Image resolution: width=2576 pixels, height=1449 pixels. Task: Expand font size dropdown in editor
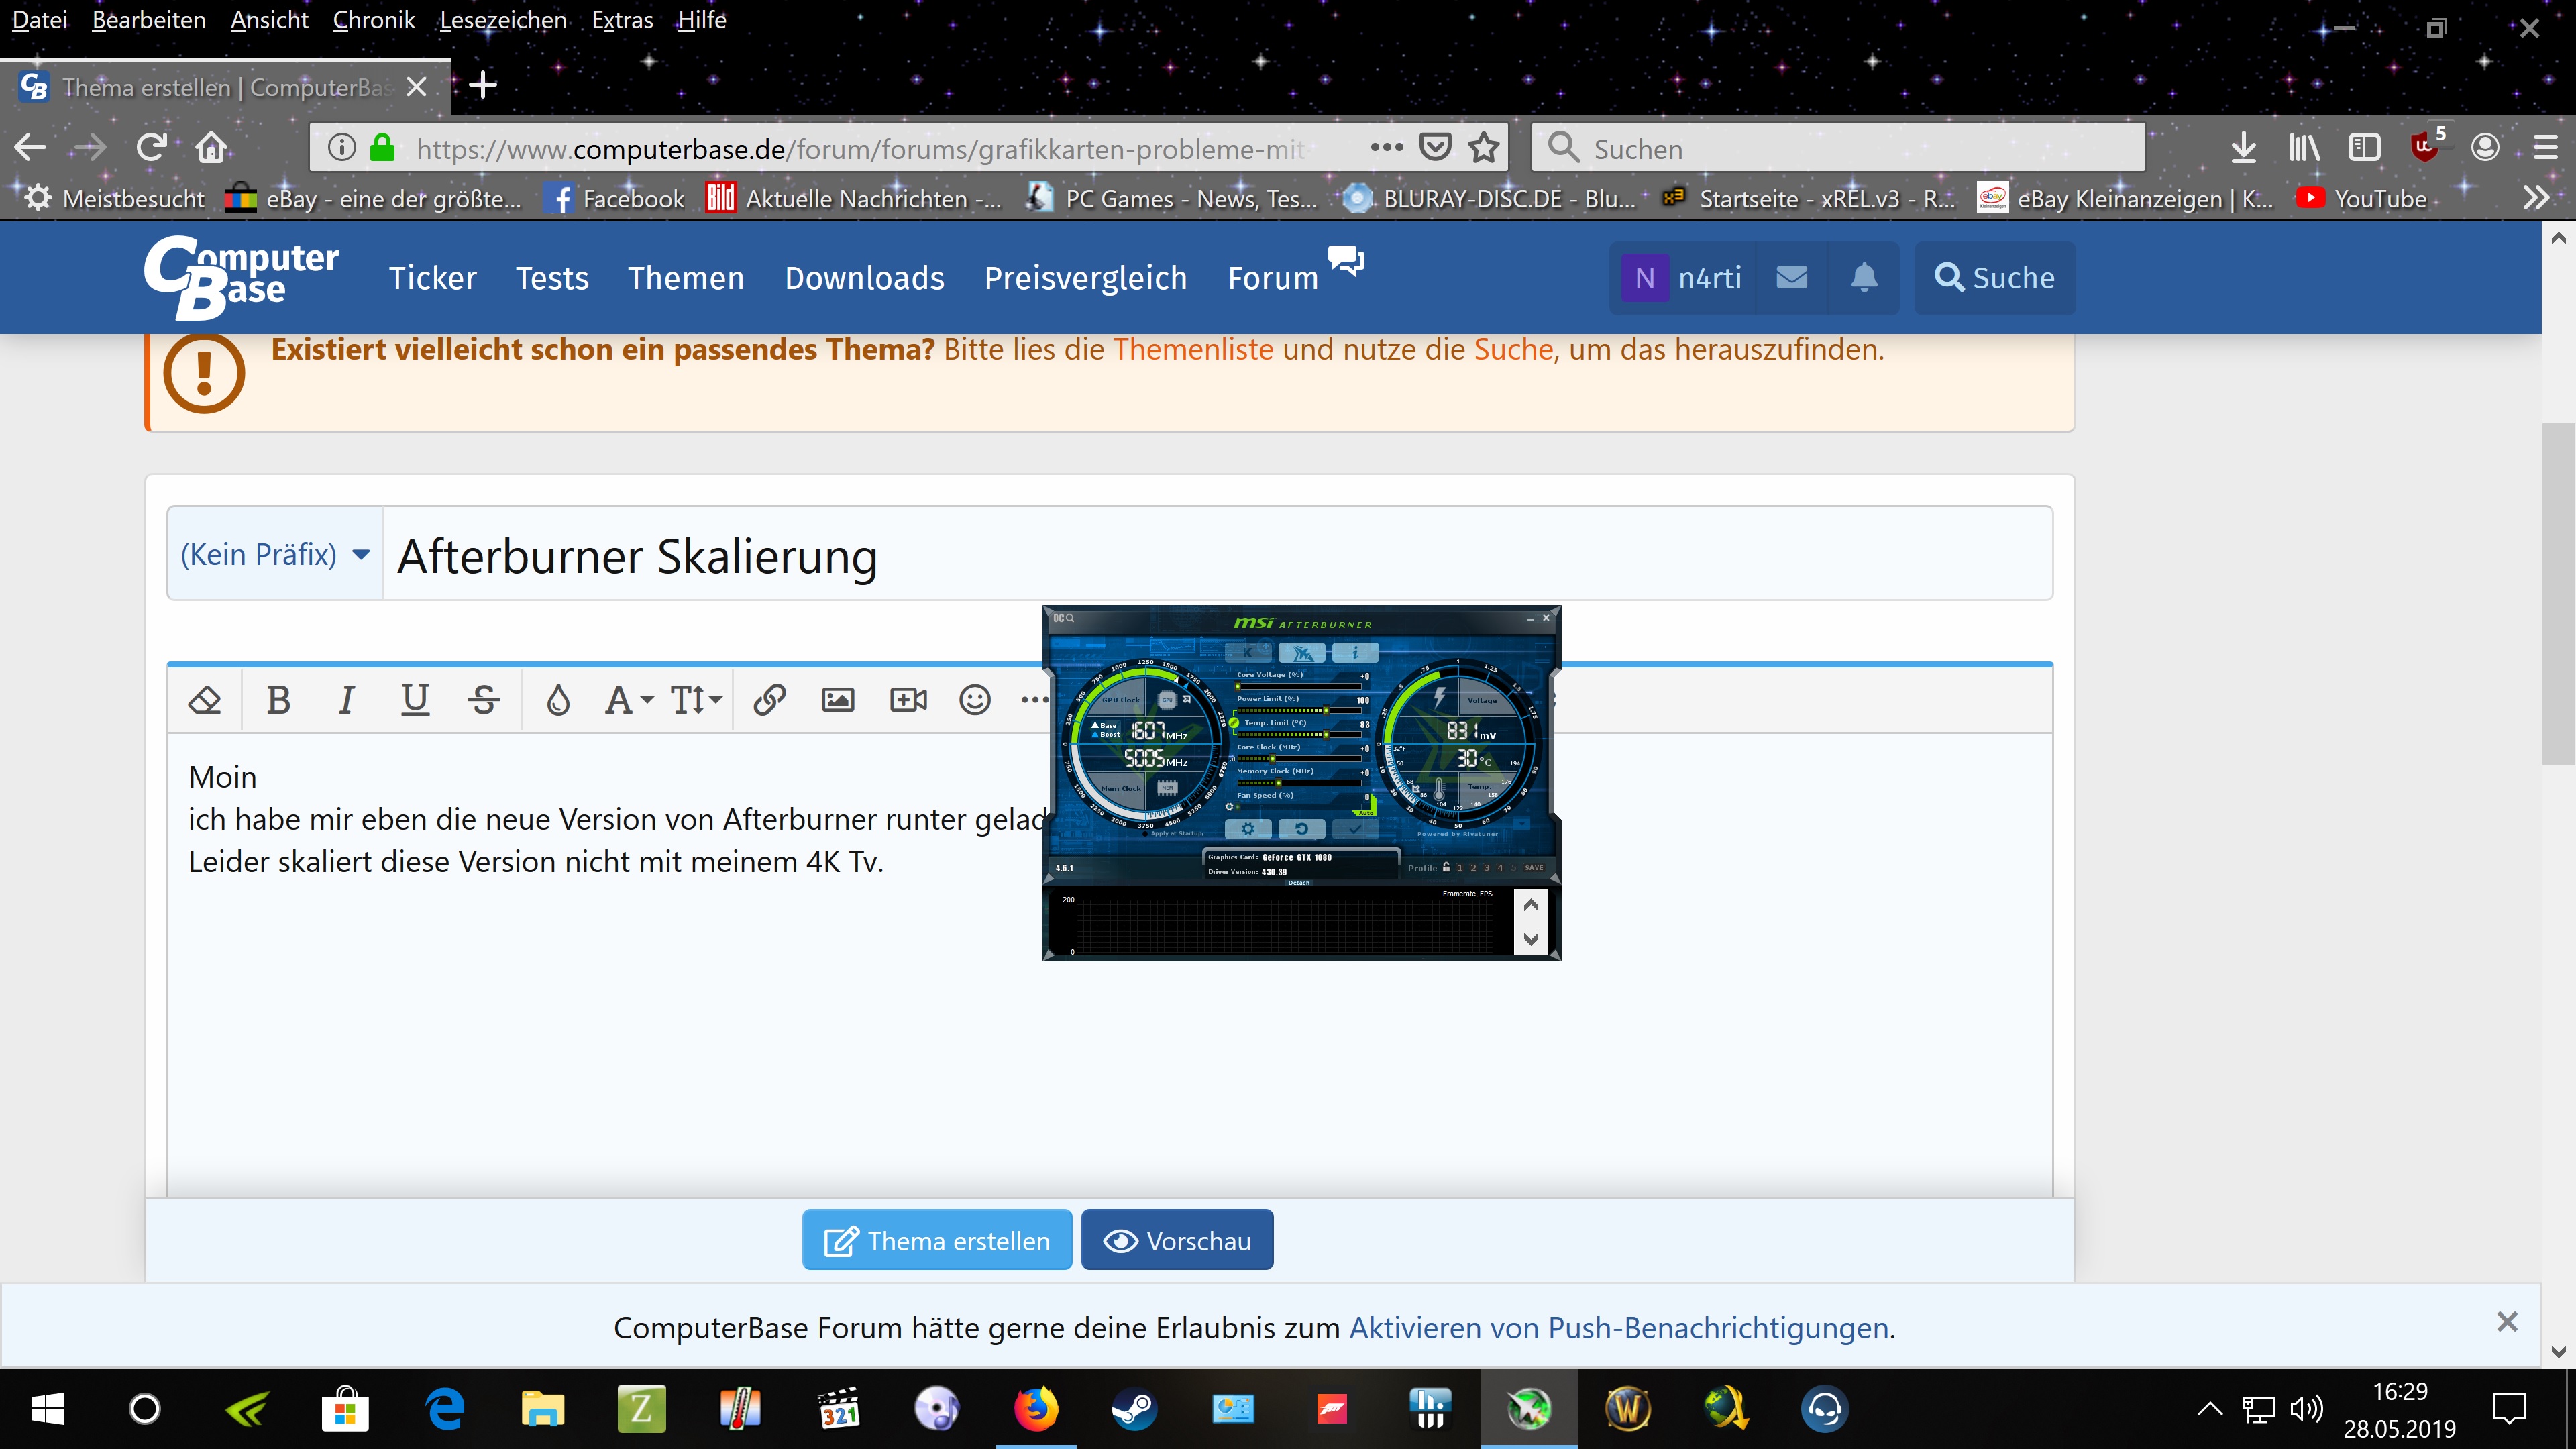click(696, 700)
